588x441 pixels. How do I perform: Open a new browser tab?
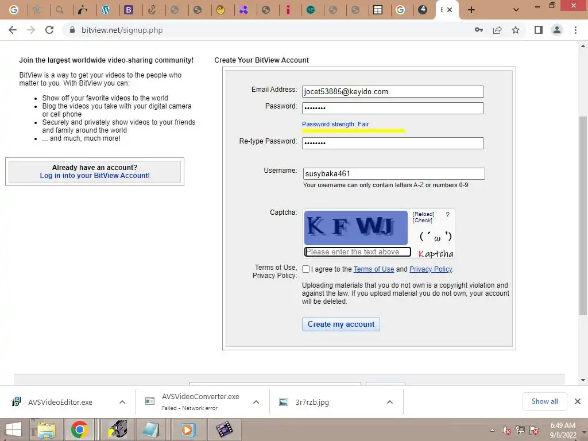click(471, 10)
